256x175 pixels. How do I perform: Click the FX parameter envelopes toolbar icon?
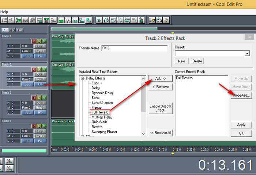click(120, 20)
